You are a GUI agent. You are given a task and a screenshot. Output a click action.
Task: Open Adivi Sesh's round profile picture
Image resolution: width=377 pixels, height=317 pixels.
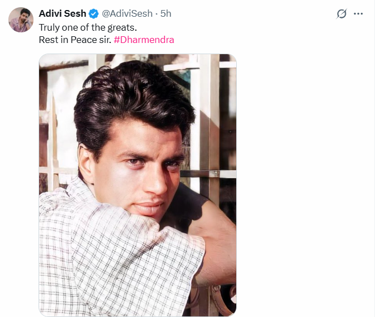click(21, 20)
